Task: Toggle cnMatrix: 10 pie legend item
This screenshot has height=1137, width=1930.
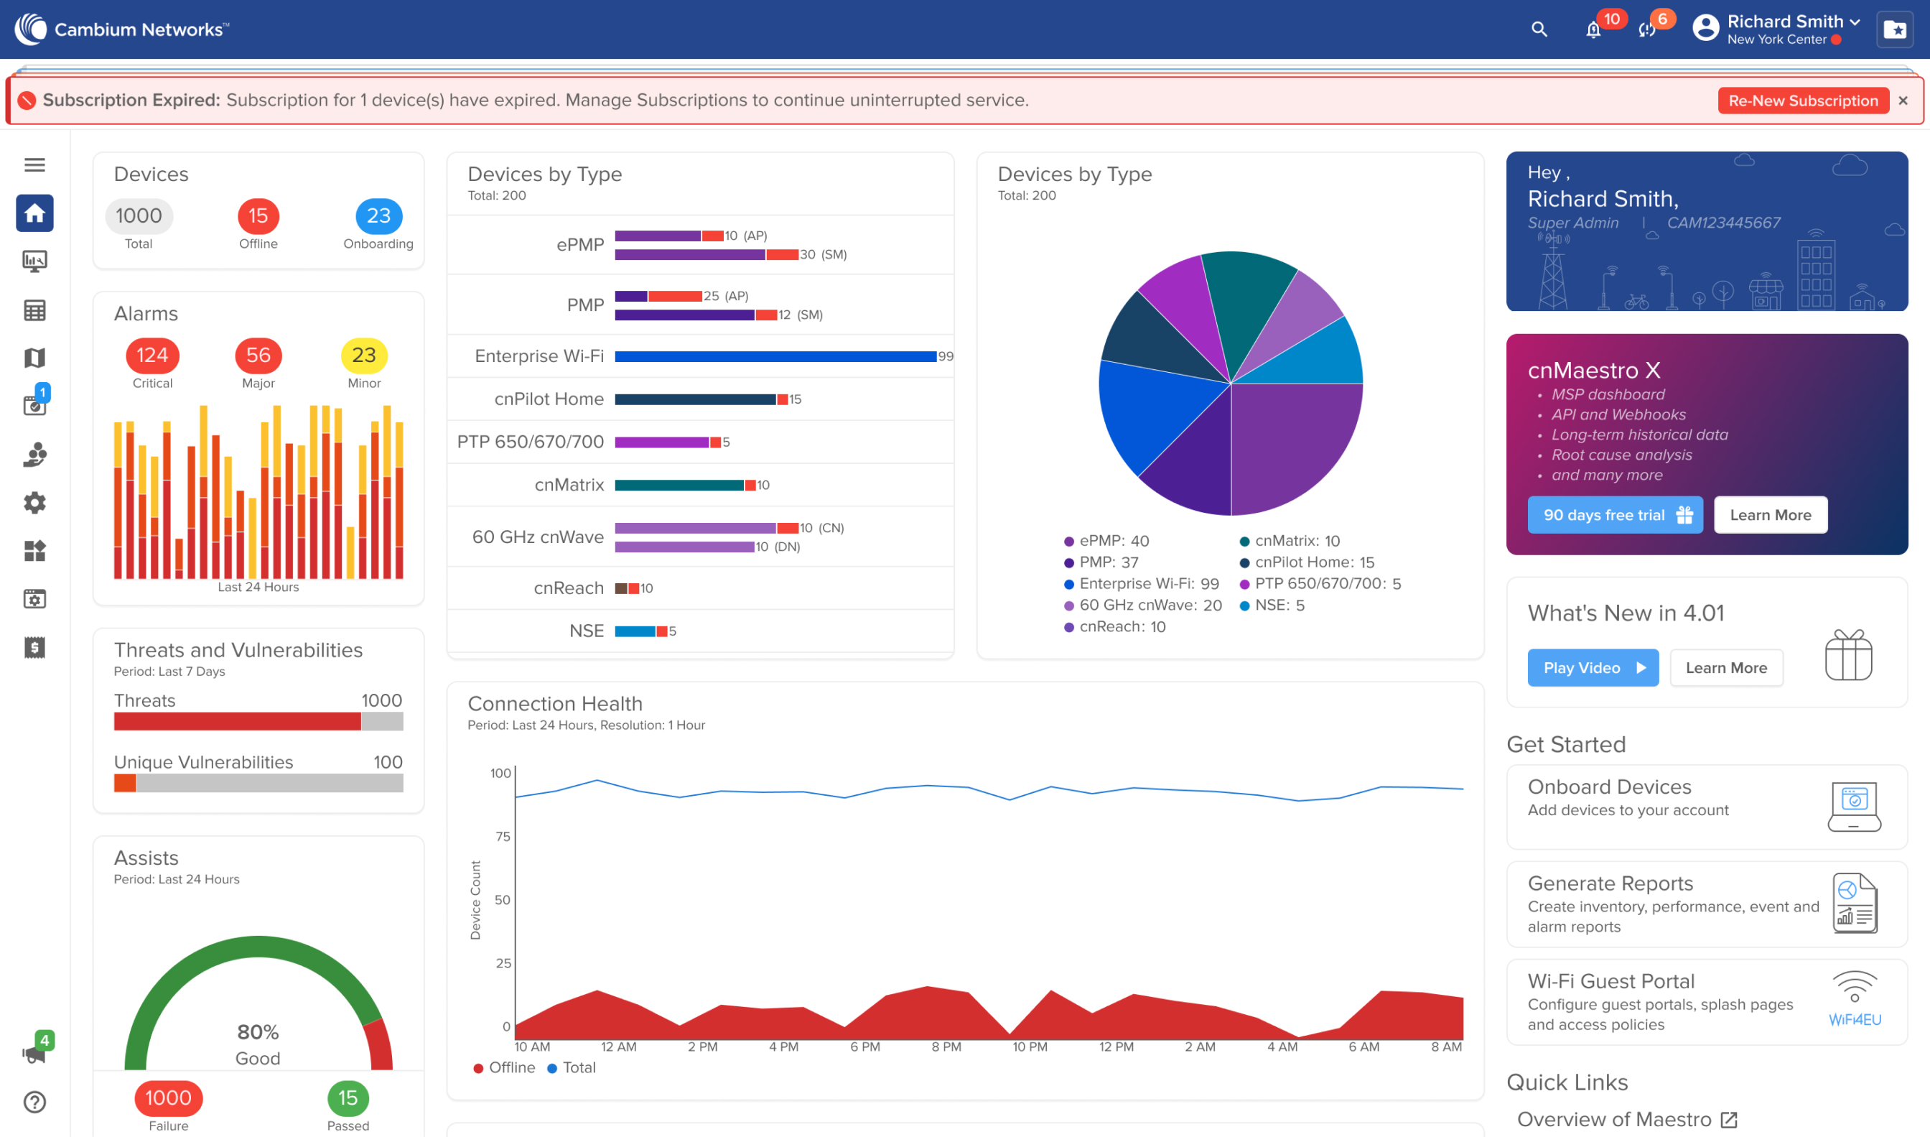Action: click(1290, 541)
